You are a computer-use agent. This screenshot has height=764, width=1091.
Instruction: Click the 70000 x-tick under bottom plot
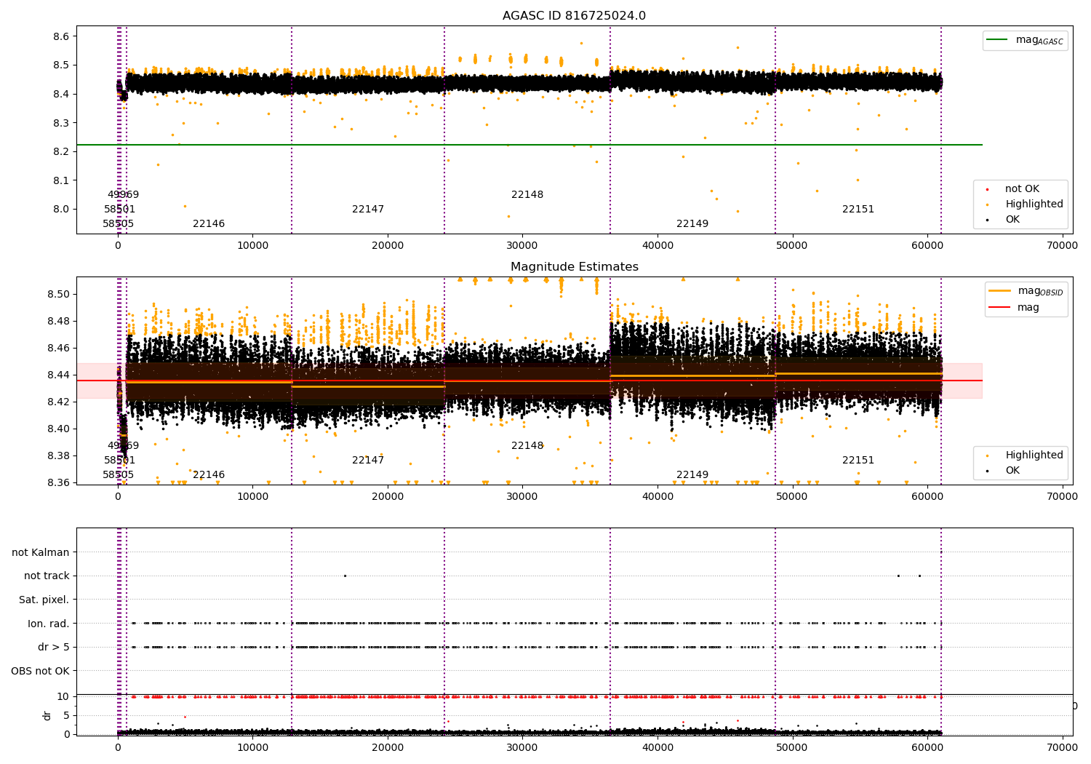click(x=1062, y=747)
